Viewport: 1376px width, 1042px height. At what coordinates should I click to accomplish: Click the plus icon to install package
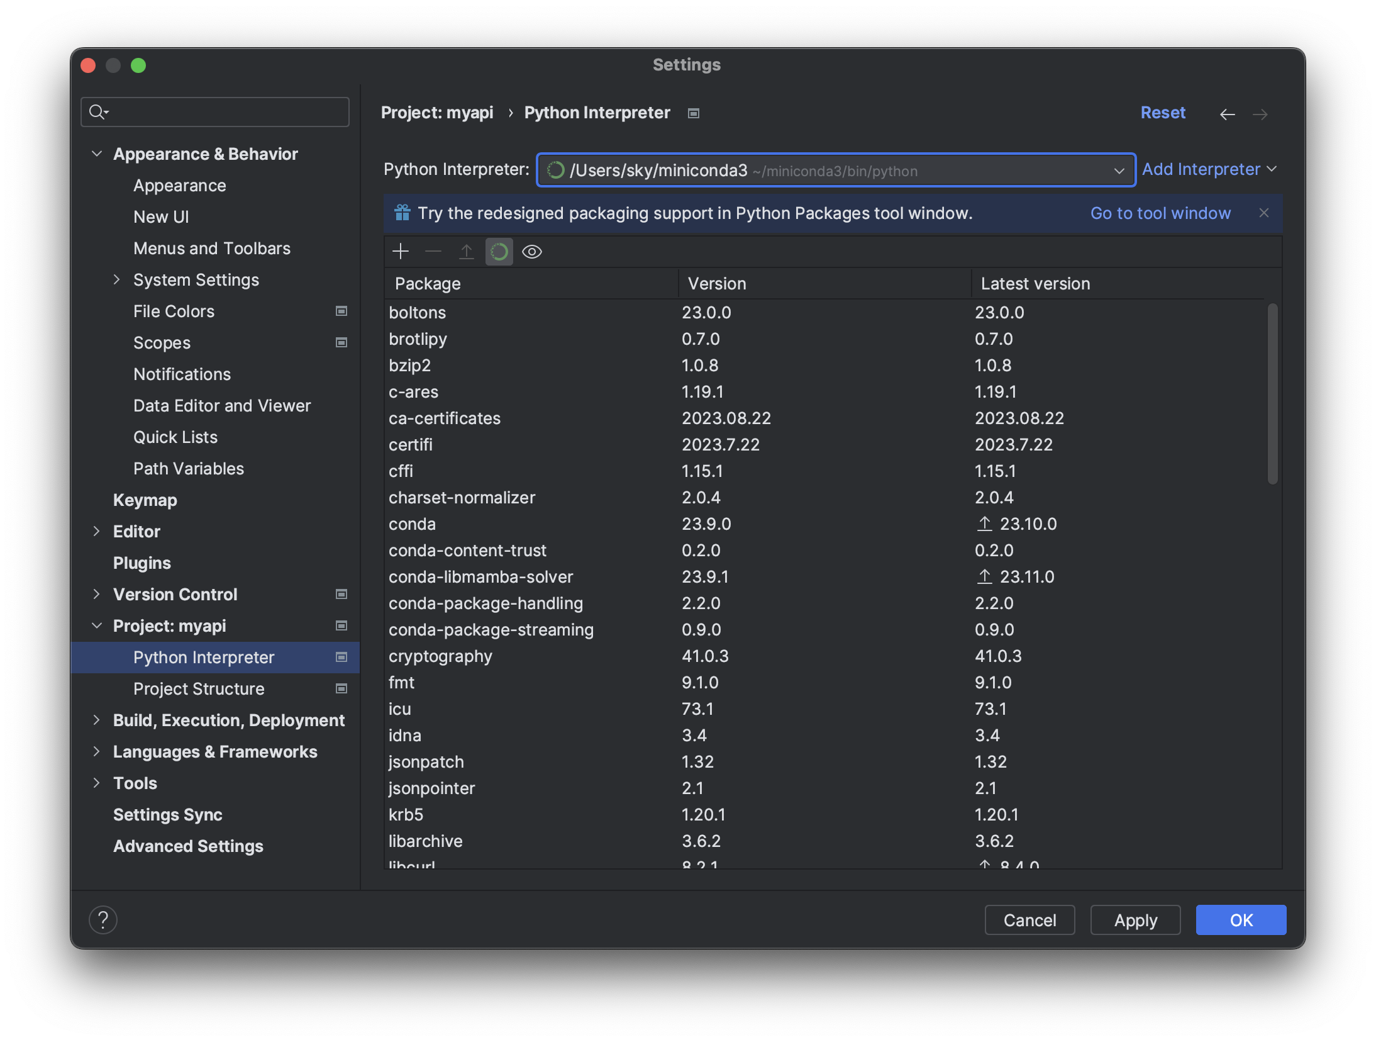click(x=401, y=252)
